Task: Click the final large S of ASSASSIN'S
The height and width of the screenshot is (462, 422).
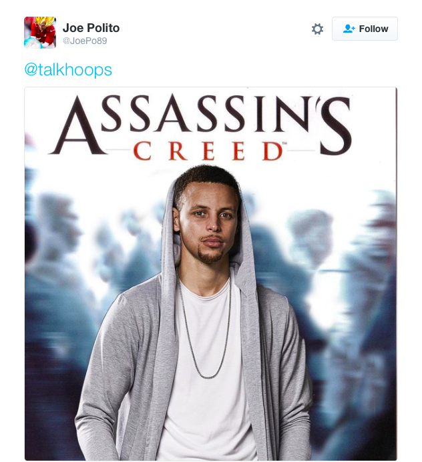Action: tap(336, 126)
